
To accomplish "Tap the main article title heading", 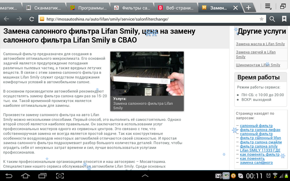I will tap(99, 35).
